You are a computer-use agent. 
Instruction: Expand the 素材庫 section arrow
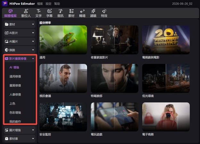pos(33,139)
